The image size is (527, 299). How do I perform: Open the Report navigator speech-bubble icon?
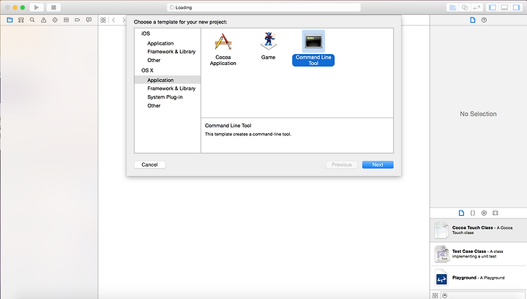tap(89, 20)
